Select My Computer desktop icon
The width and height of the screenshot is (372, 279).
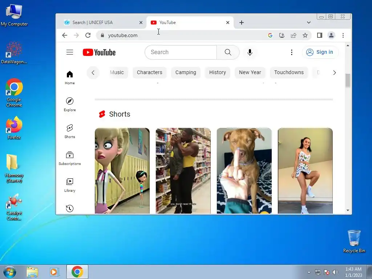coord(14,15)
